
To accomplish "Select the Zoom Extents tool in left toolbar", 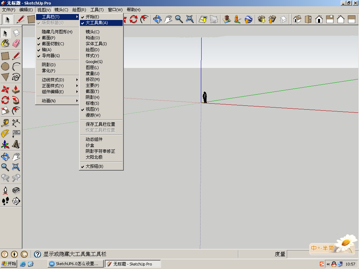I will point(16,167).
